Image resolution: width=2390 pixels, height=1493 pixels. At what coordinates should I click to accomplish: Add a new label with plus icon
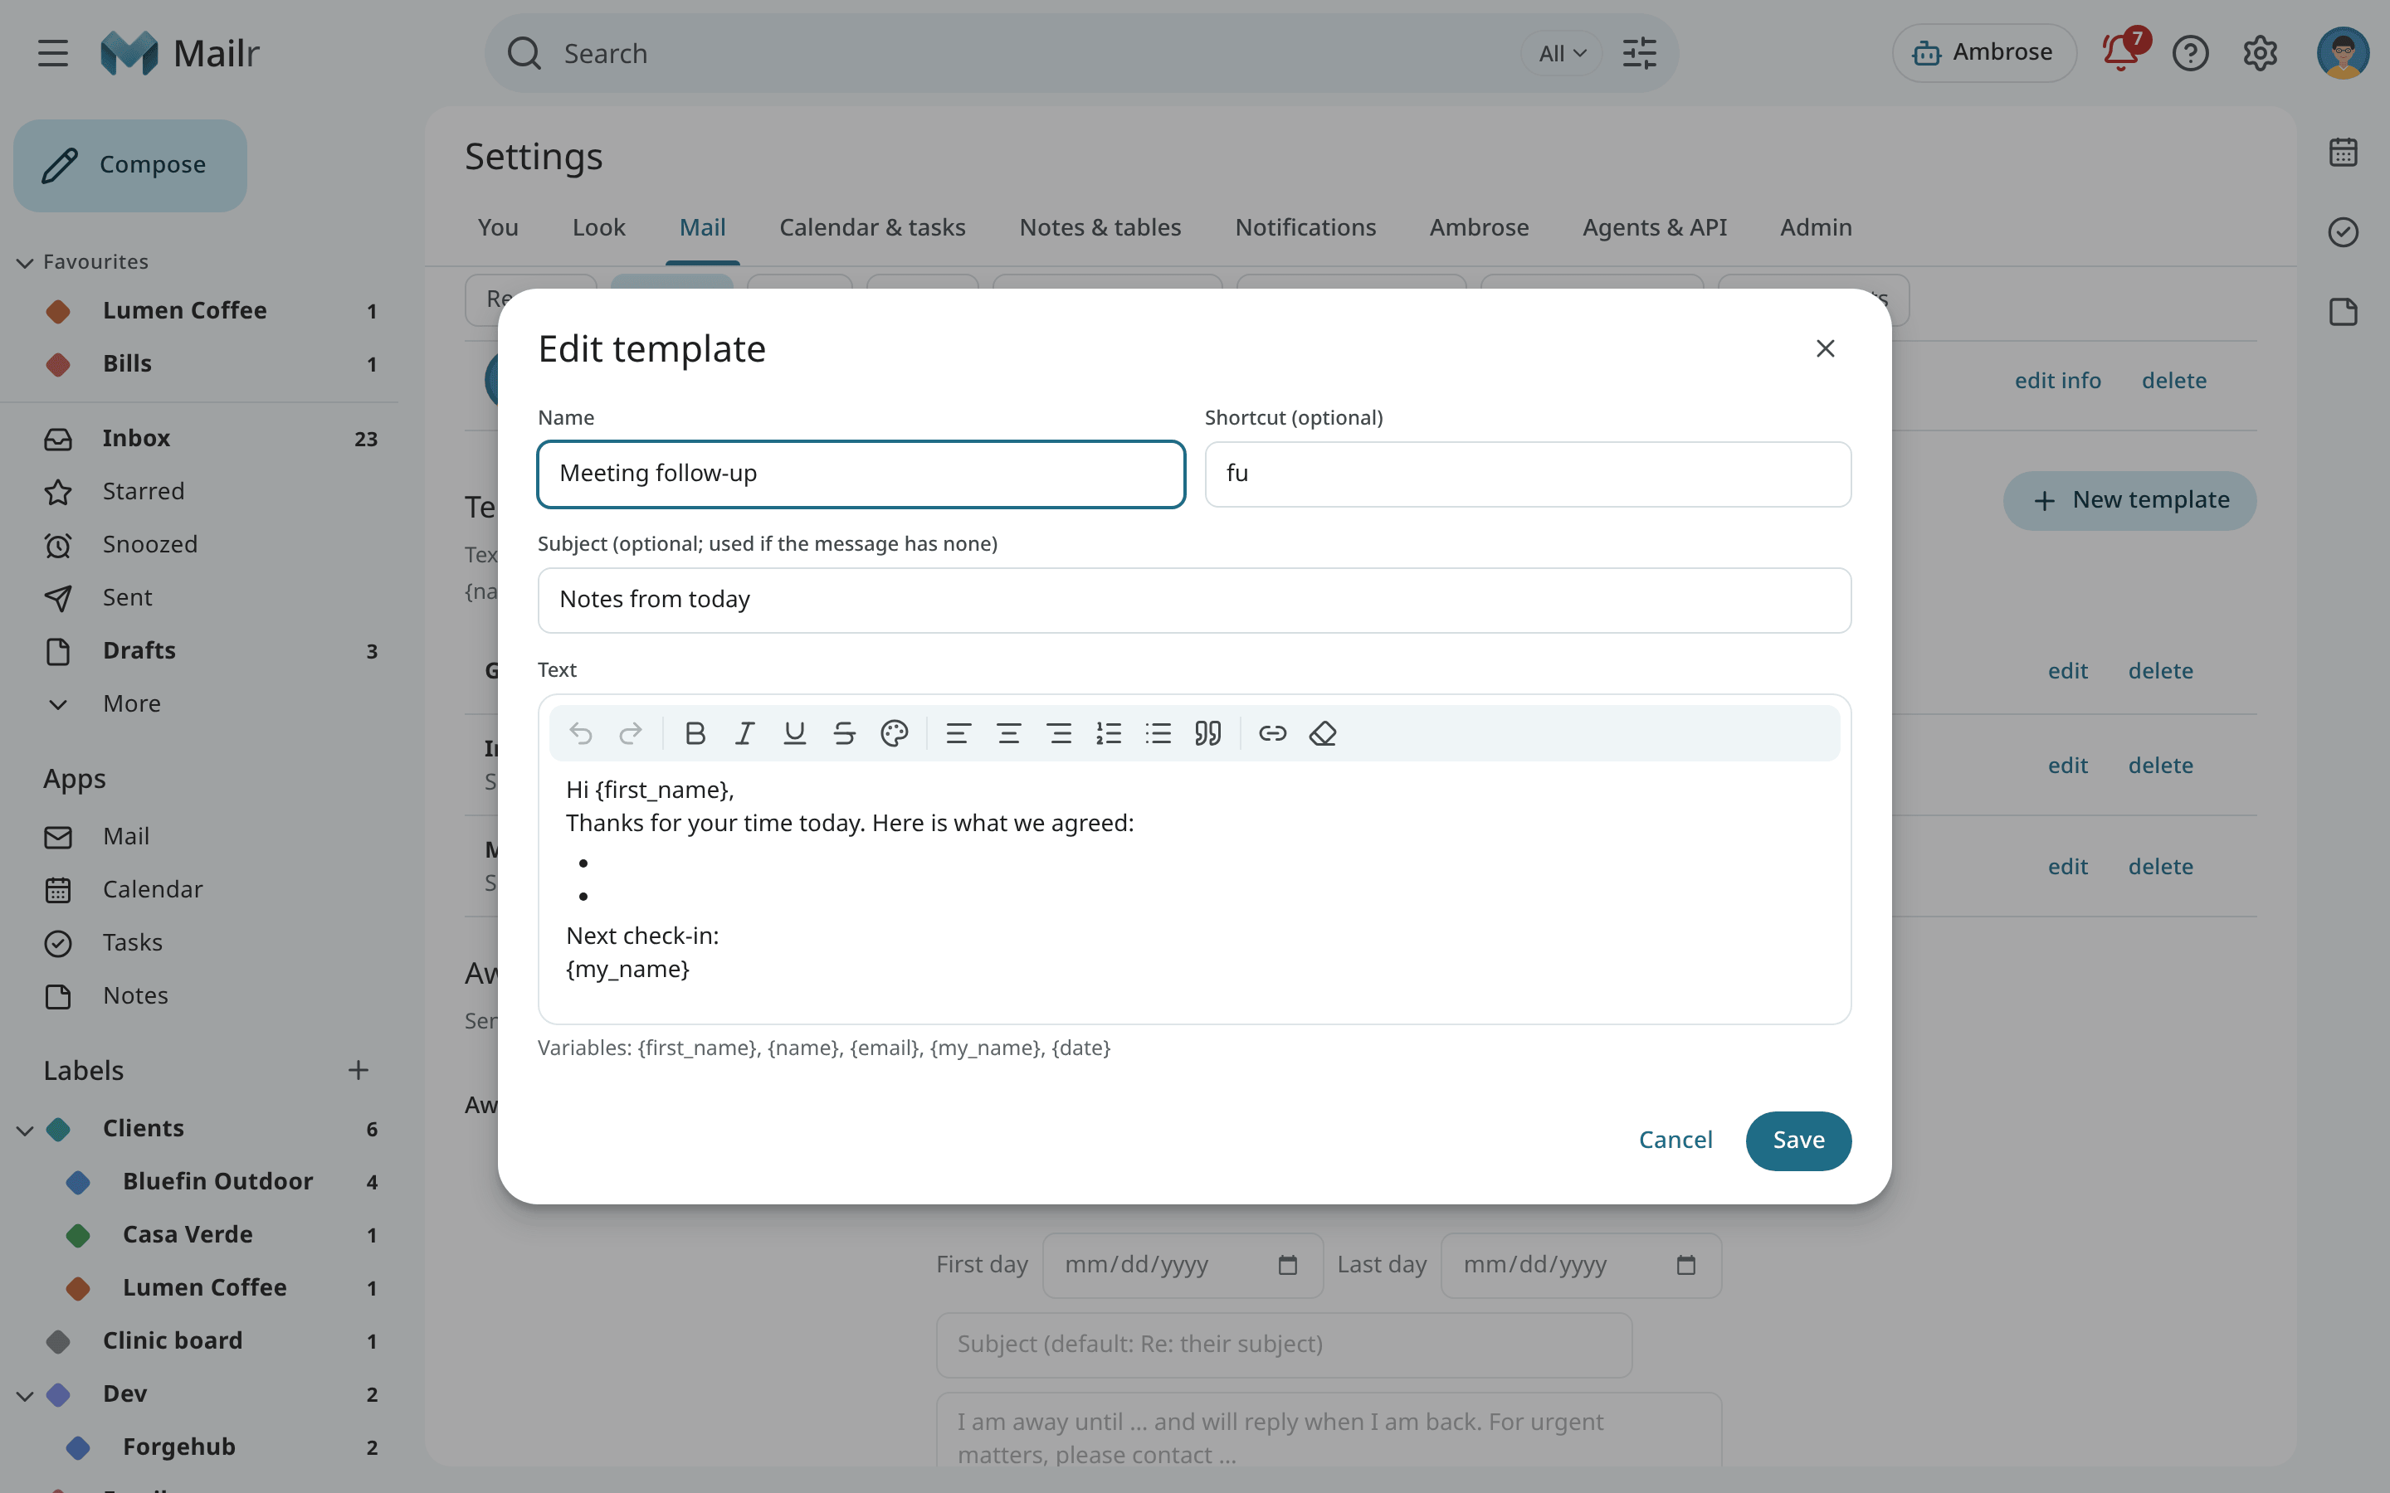(x=358, y=1070)
